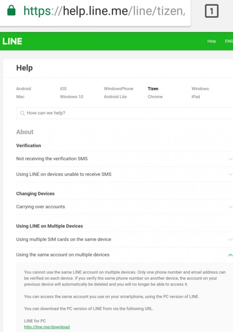The image size is (233, 332).
Task: Follow the http://line.me/download link
Action: click(x=47, y=327)
